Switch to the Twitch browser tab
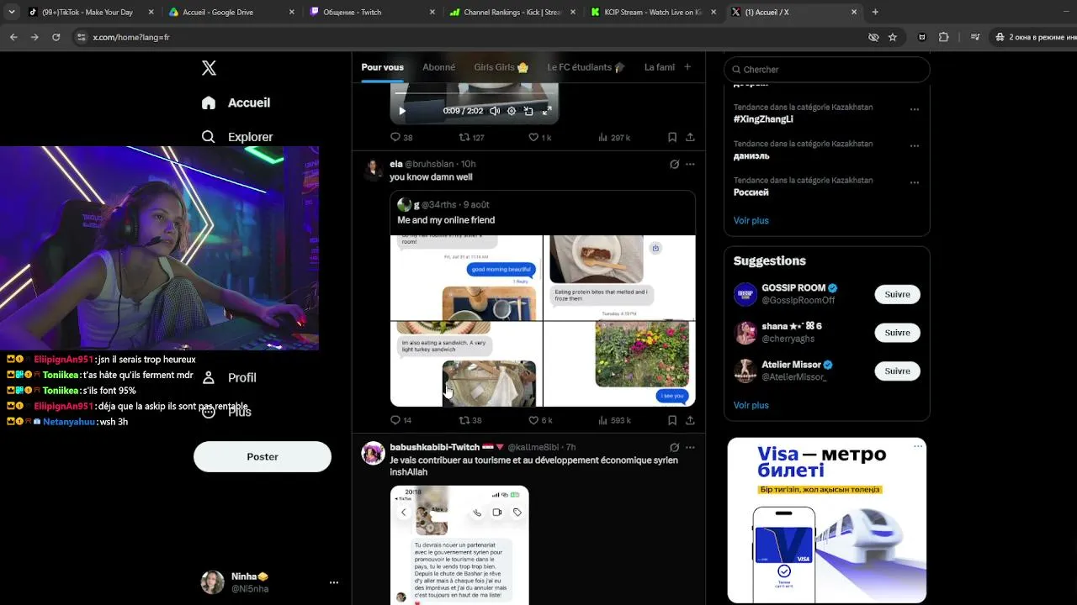The height and width of the screenshot is (605, 1077). click(x=371, y=13)
